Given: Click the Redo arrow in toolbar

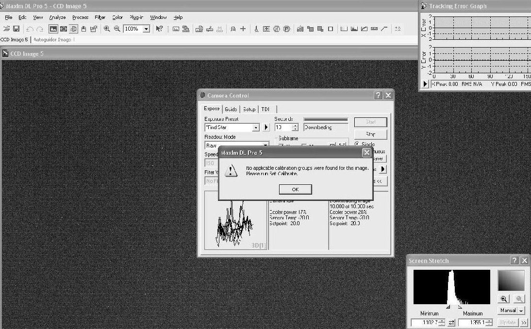Looking at the screenshot, I should [40, 29].
